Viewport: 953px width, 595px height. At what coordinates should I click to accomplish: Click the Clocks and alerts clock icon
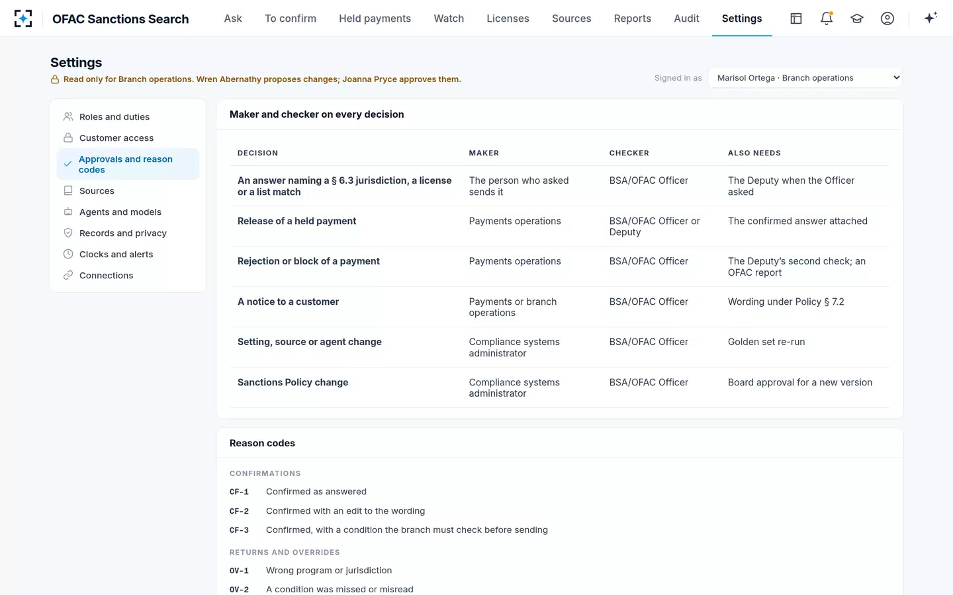[x=68, y=254]
